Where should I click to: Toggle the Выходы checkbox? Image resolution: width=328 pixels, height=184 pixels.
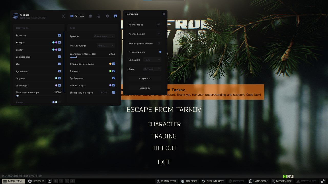click(x=114, y=71)
